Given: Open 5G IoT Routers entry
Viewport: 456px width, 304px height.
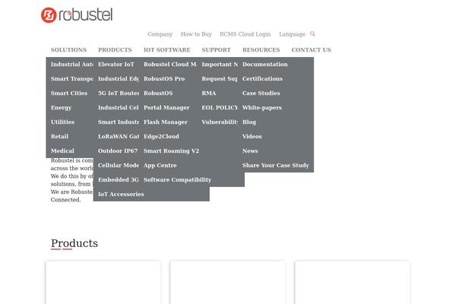Looking at the screenshot, I should point(119,93).
